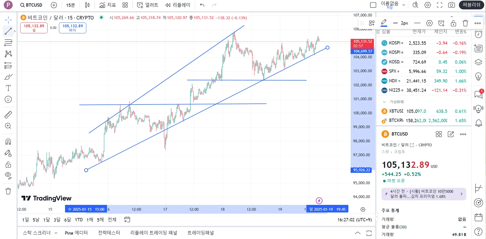Select the trend line drawing tool
This screenshot has height=239, width=486.
pos(8,31)
